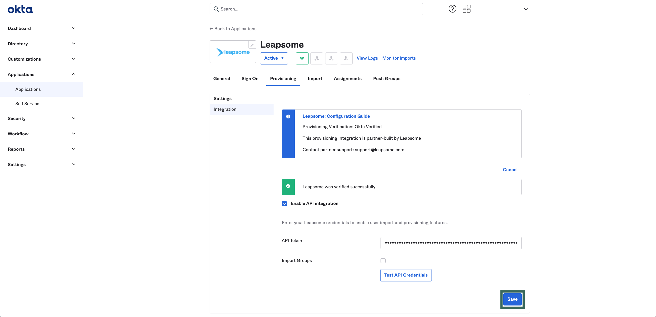Switch to the Import tab
Screen dimensions: 656x317
(315, 79)
